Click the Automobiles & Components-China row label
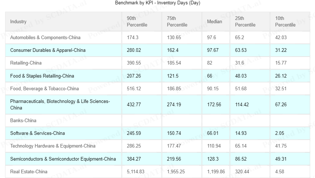This screenshot has width=315, height=178. click(45, 38)
